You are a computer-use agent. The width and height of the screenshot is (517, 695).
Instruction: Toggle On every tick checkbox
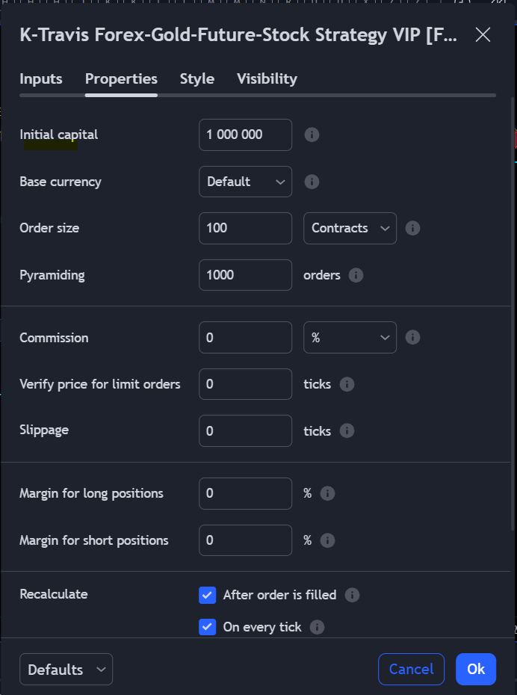pos(208,627)
